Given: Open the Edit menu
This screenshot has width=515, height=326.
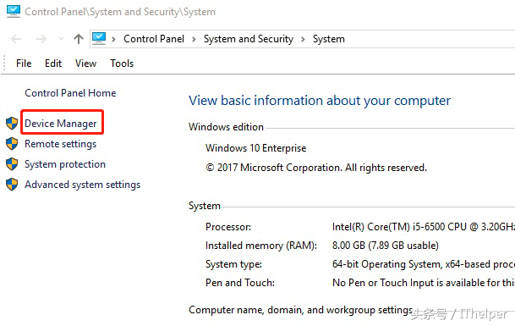Looking at the screenshot, I should click(53, 64).
